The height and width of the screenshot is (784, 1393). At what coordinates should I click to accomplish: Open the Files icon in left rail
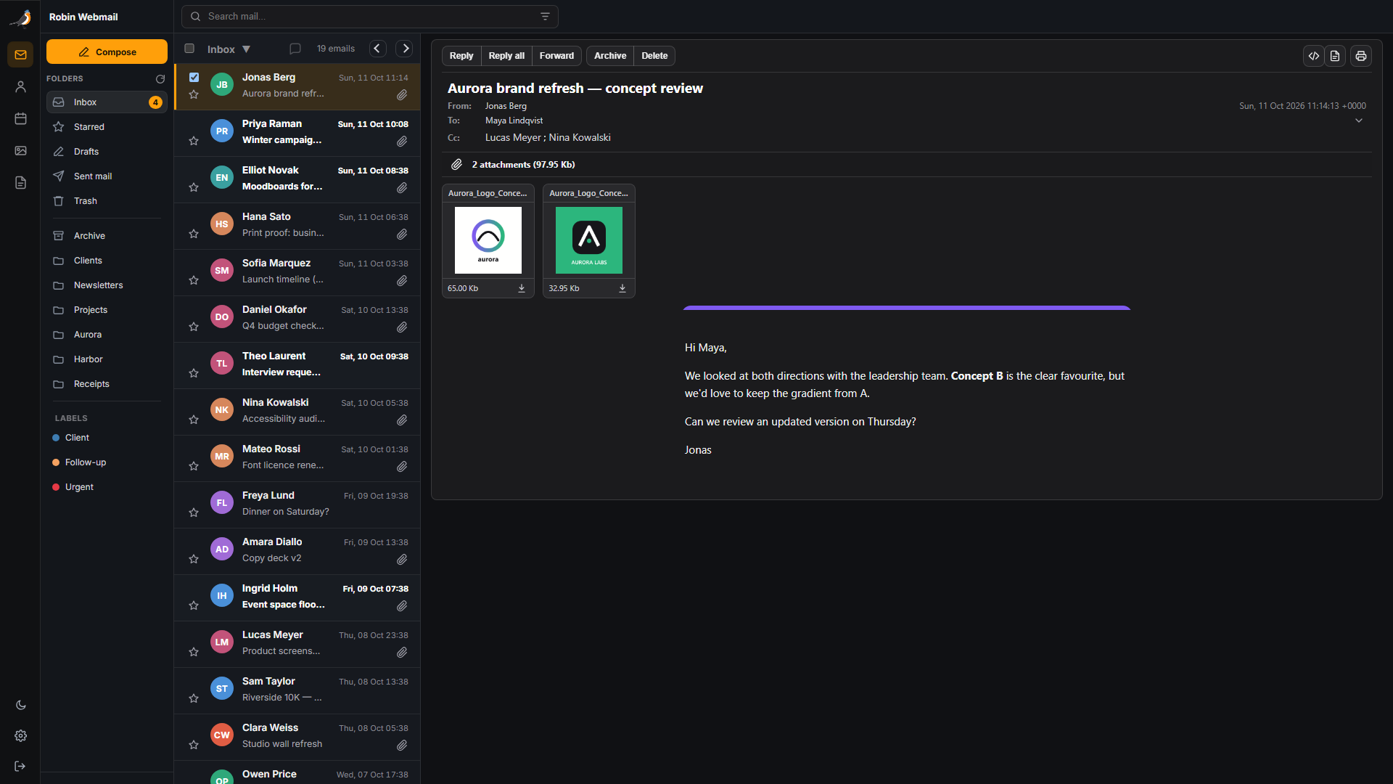coord(20,182)
